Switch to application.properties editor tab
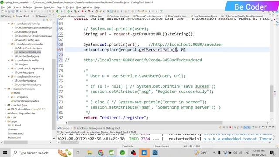This screenshot has width=279, height=157. click(71, 16)
